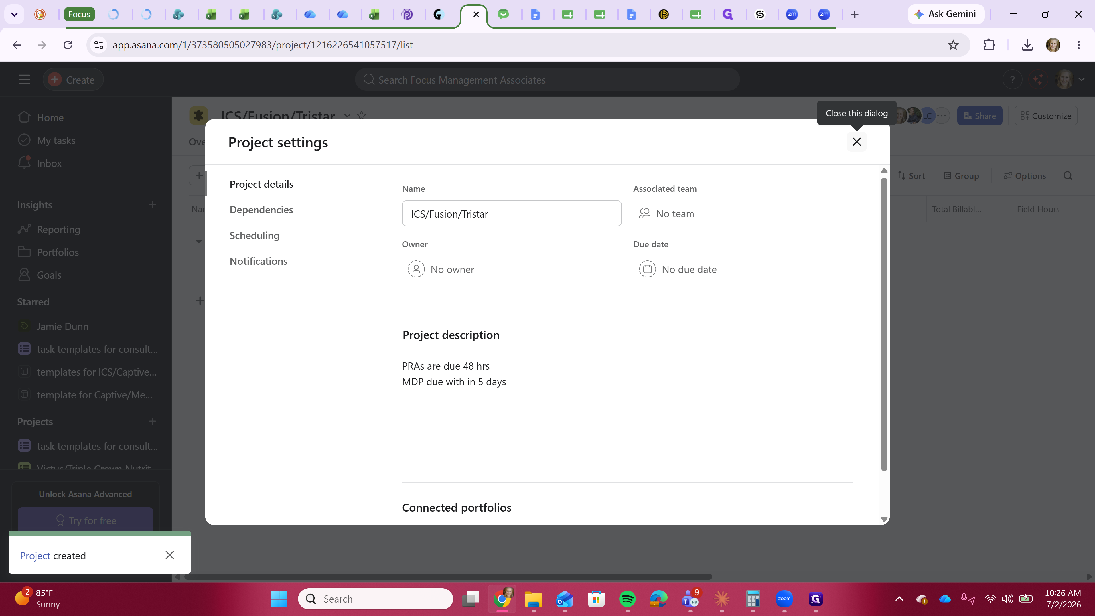1095x616 pixels.
Task: Open list Options menu
Action: click(1025, 176)
